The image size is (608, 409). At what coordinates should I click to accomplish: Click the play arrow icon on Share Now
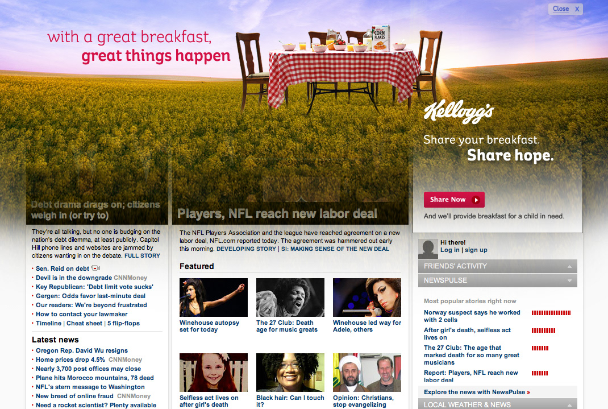coord(476,200)
